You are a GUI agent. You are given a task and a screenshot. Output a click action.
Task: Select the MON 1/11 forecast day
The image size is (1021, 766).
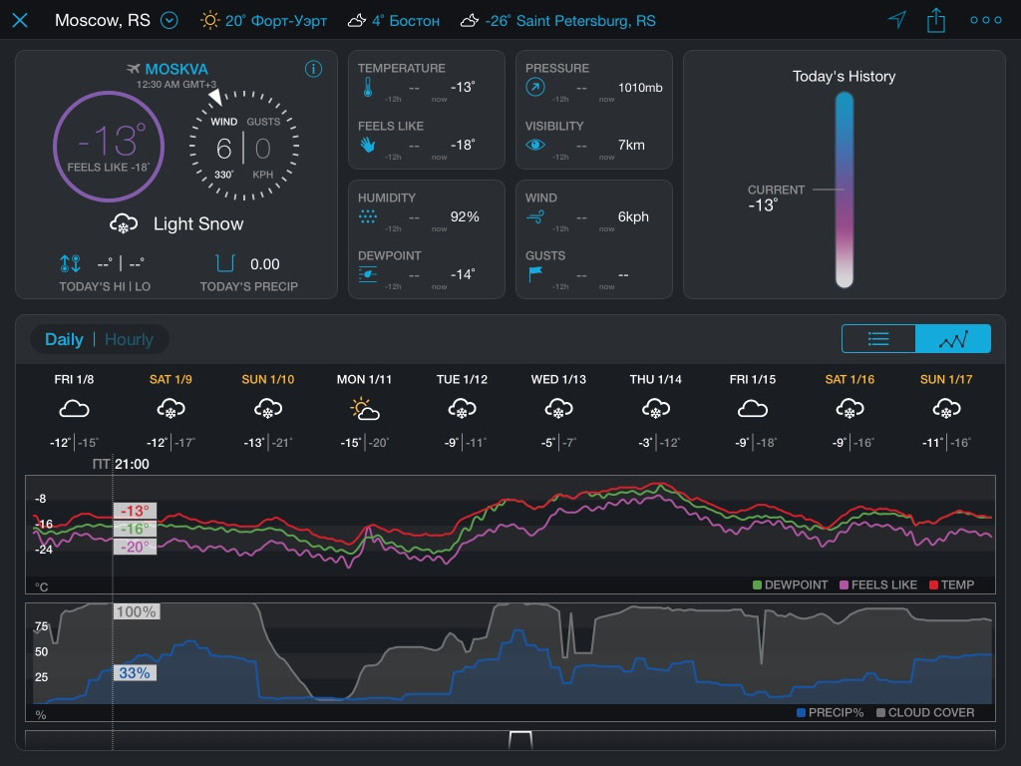coord(364,409)
